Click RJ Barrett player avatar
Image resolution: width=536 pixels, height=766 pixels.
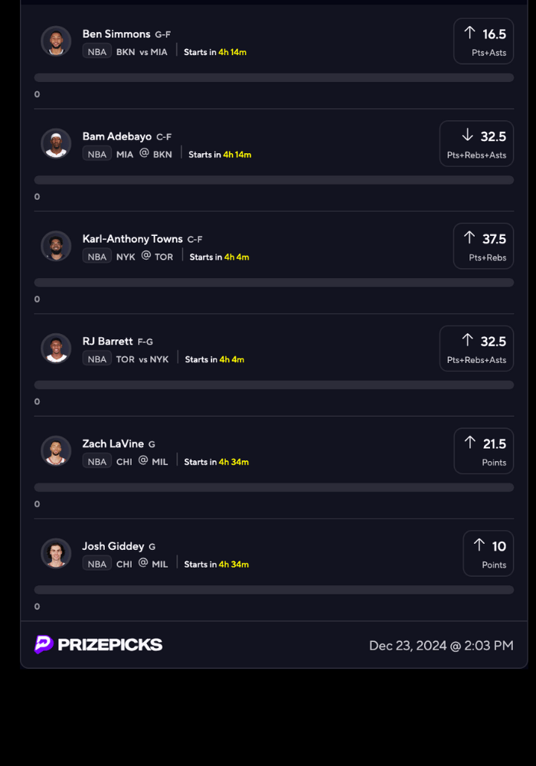pyautogui.click(x=56, y=349)
